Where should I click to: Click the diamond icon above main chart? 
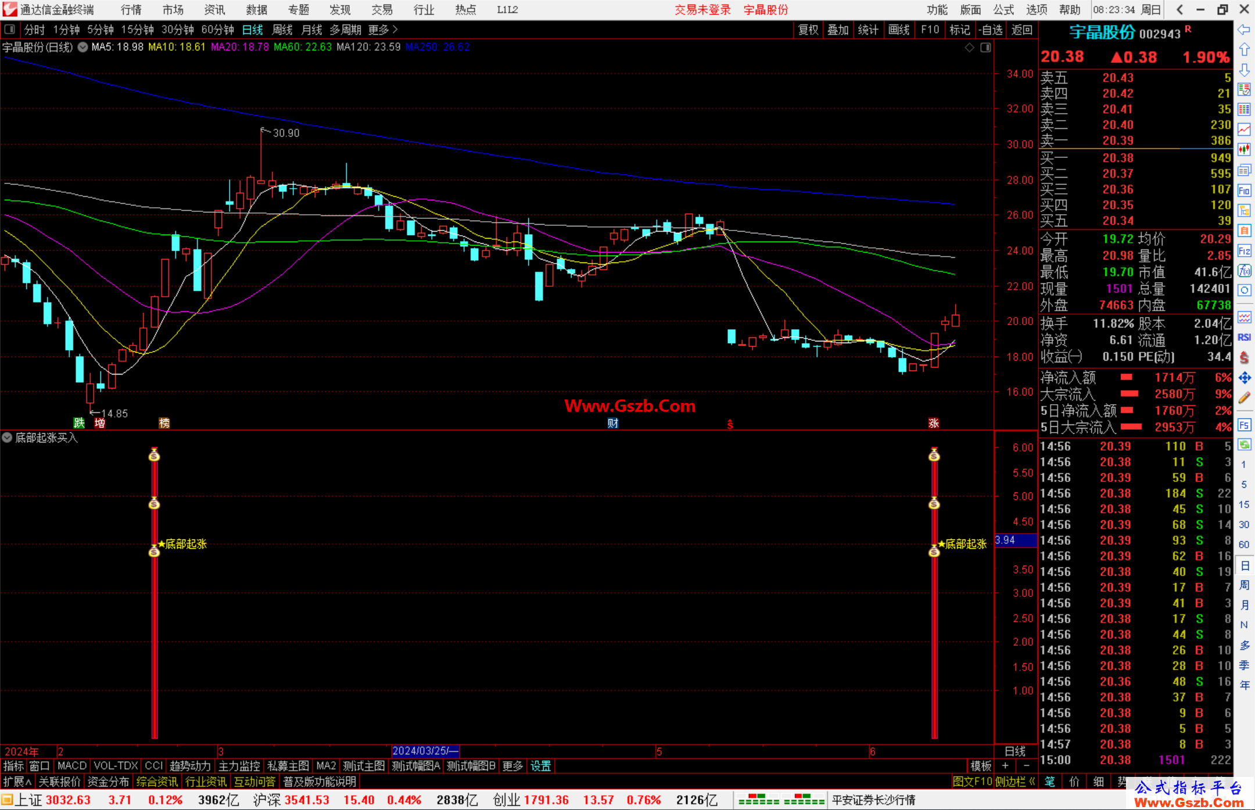pos(970,48)
